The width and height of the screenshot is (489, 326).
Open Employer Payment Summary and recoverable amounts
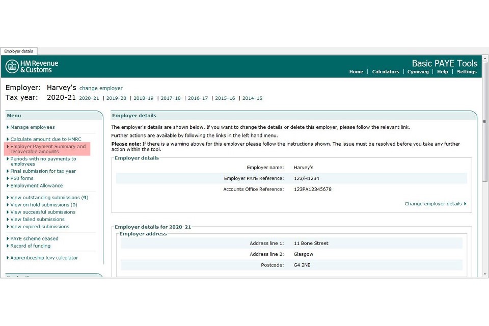(x=48, y=149)
